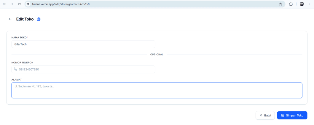Click the ALAMAT label
Image resolution: width=314 pixels, height=125 pixels.
pos(17,80)
